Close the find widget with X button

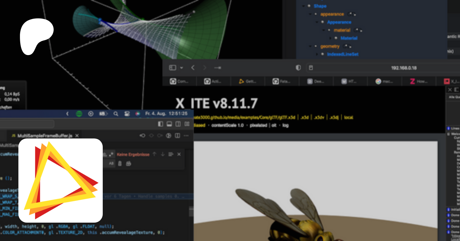tap(179, 154)
